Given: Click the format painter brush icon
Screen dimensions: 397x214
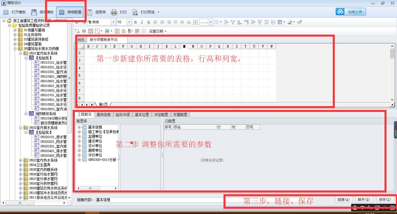Looking at the screenshot, I should [x=300, y=22].
